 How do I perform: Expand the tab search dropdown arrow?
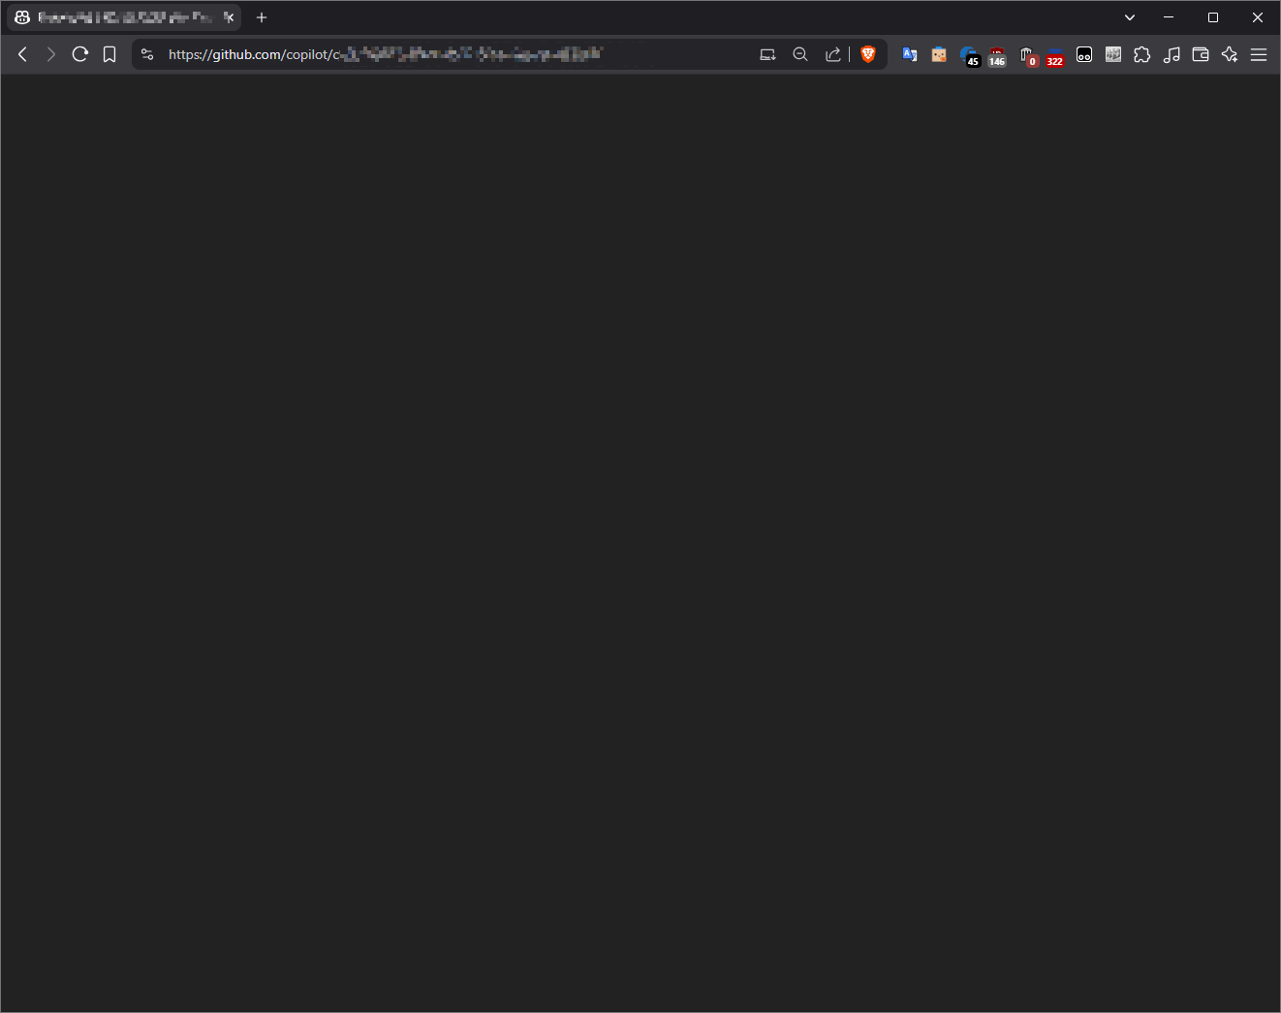(x=1130, y=17)
